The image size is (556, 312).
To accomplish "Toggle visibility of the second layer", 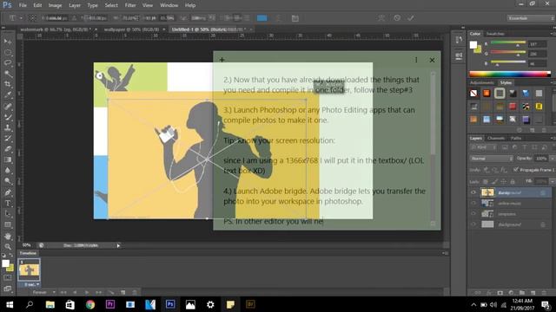I will click(x=473, y=204).
